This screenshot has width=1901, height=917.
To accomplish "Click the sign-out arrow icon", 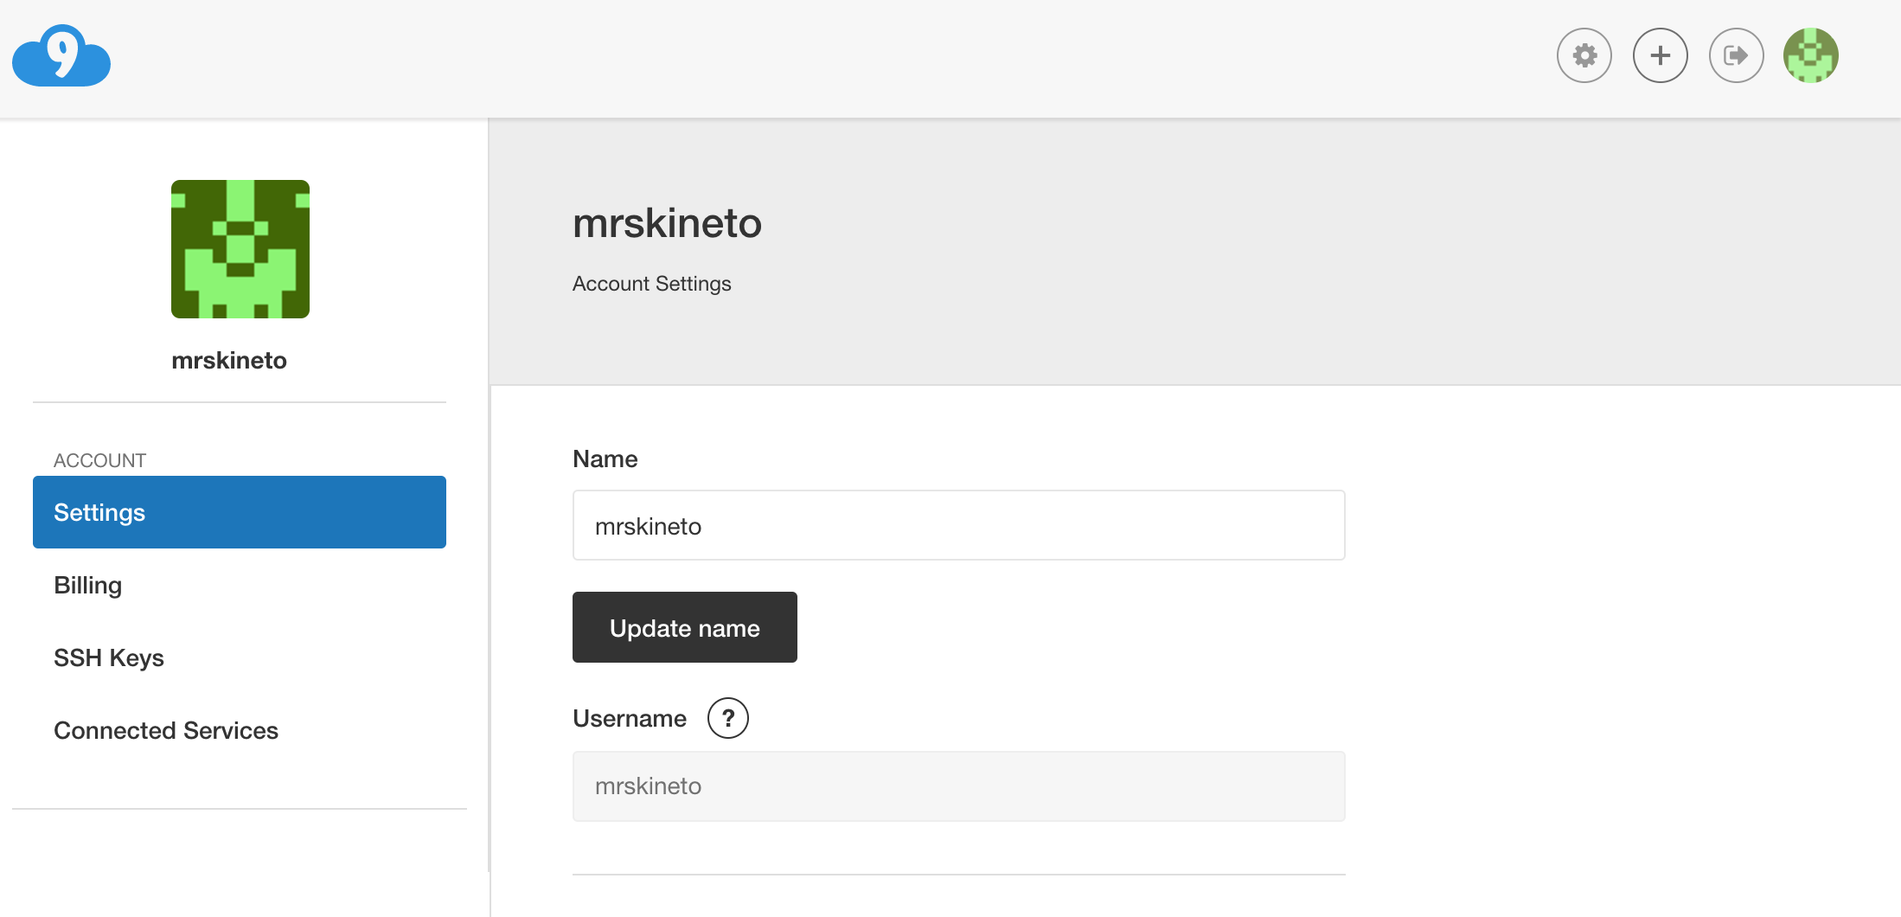I will pyautogui.click(x=1736, y=56).
